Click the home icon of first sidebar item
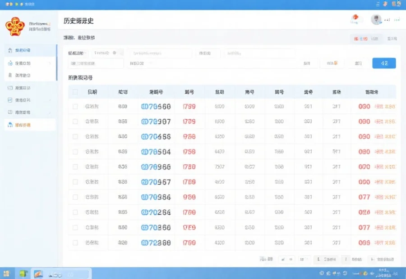This screenshot has height=279, width=406. point(10,50)
